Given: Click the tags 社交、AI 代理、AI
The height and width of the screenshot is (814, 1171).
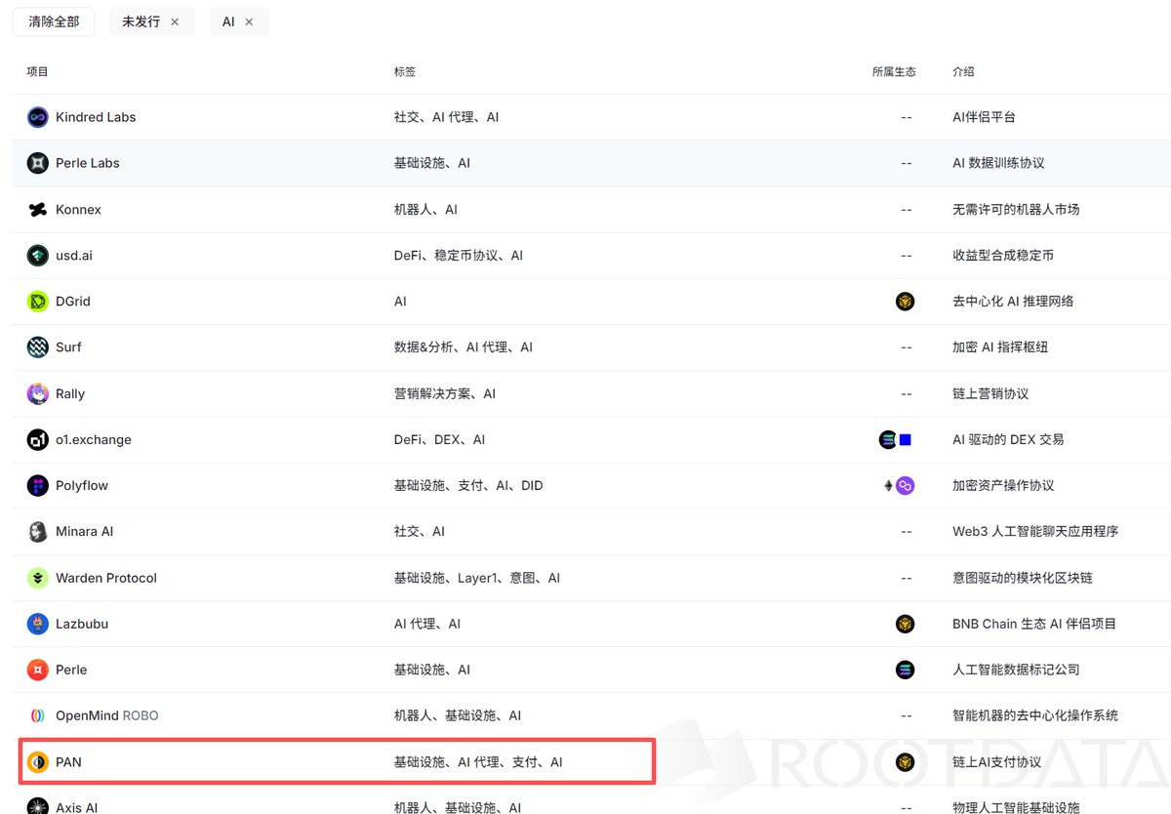Looking at the screenshot, I should click(446, 117).
